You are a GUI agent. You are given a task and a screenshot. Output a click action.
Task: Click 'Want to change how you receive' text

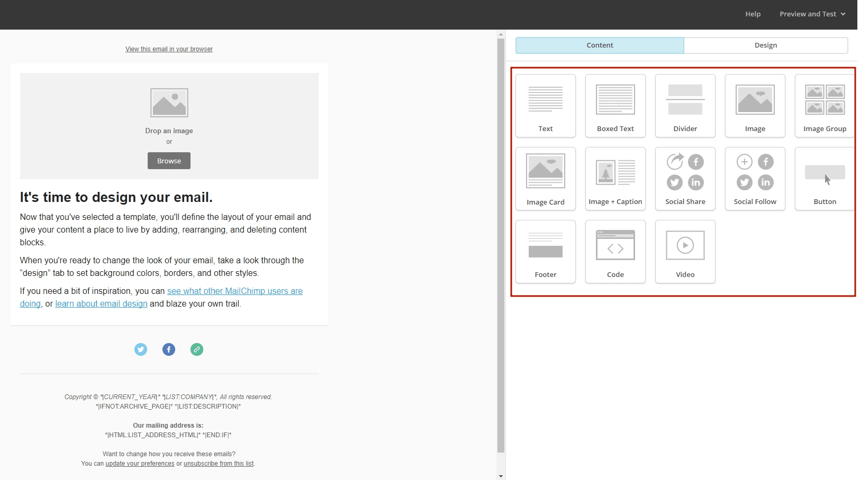click(169, 454)
